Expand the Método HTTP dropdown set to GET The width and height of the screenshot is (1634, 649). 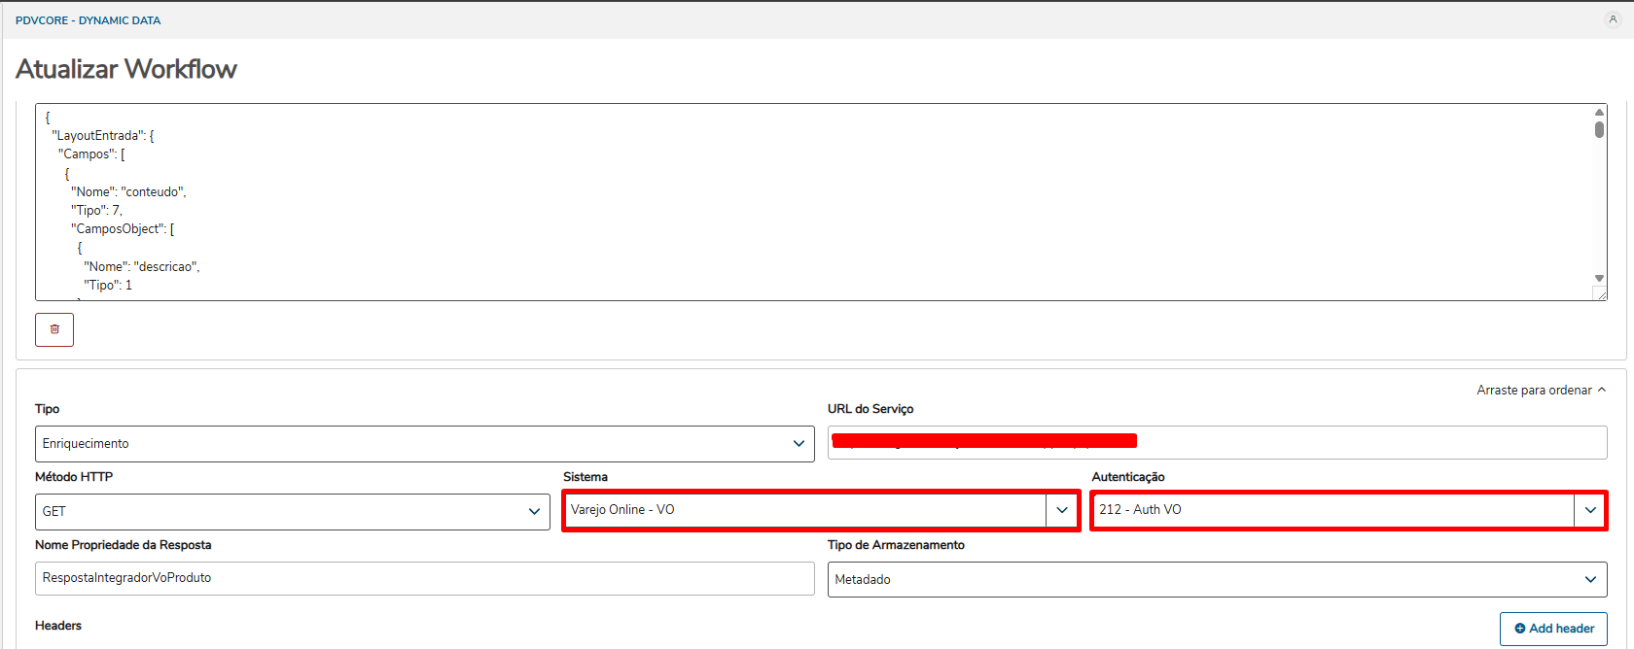(x=292, y=512)
